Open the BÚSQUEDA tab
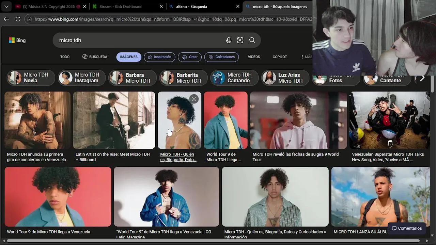Image resolution: width=436 pixels, height=245 pixels. 95,57
